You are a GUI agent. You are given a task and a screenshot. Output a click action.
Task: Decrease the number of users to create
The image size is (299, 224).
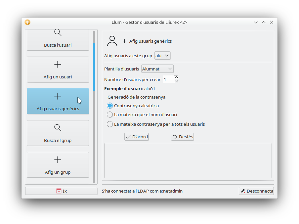176,81
